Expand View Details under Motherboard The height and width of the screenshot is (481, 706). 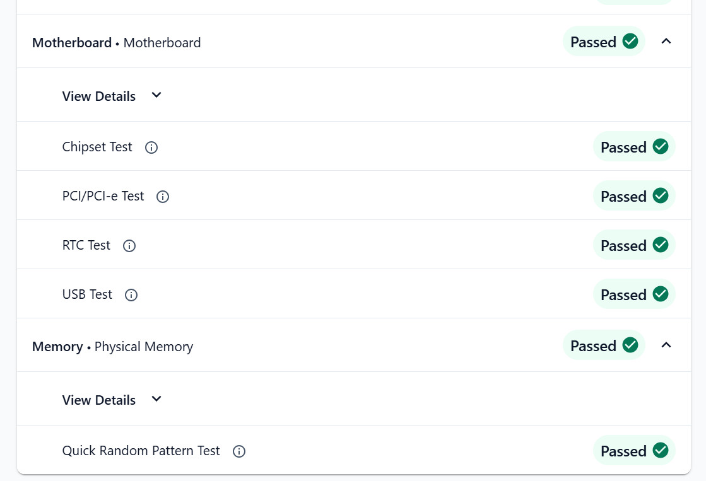[112, 96]
